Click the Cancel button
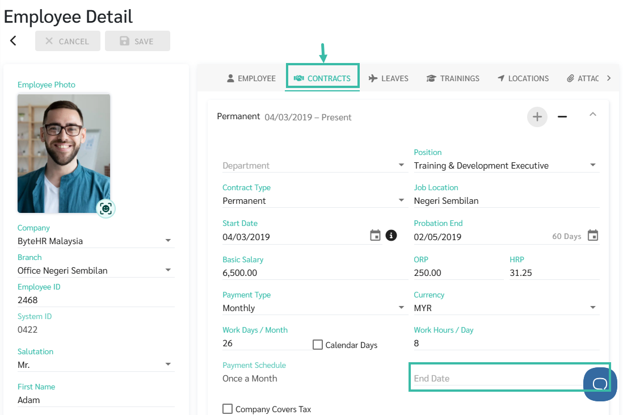 pyautogui.click(x=68, y=41)
